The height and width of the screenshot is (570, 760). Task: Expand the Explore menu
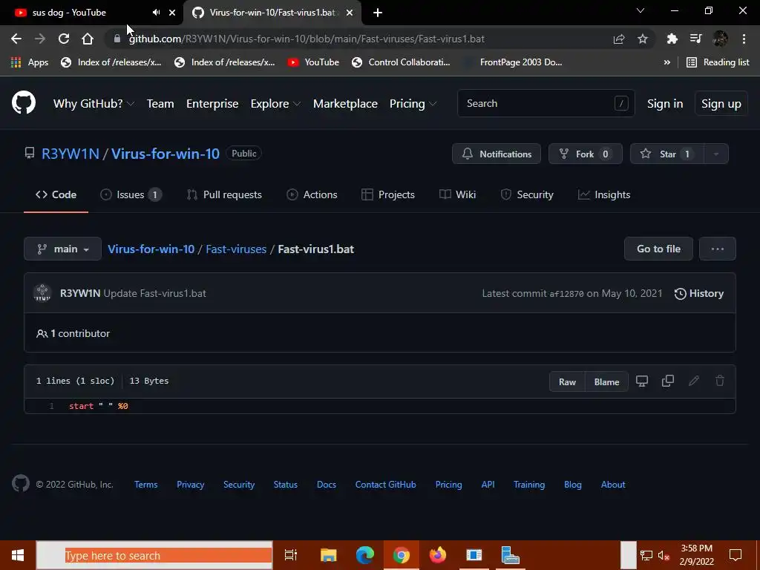pyautogui.click(x=275, y=104)
